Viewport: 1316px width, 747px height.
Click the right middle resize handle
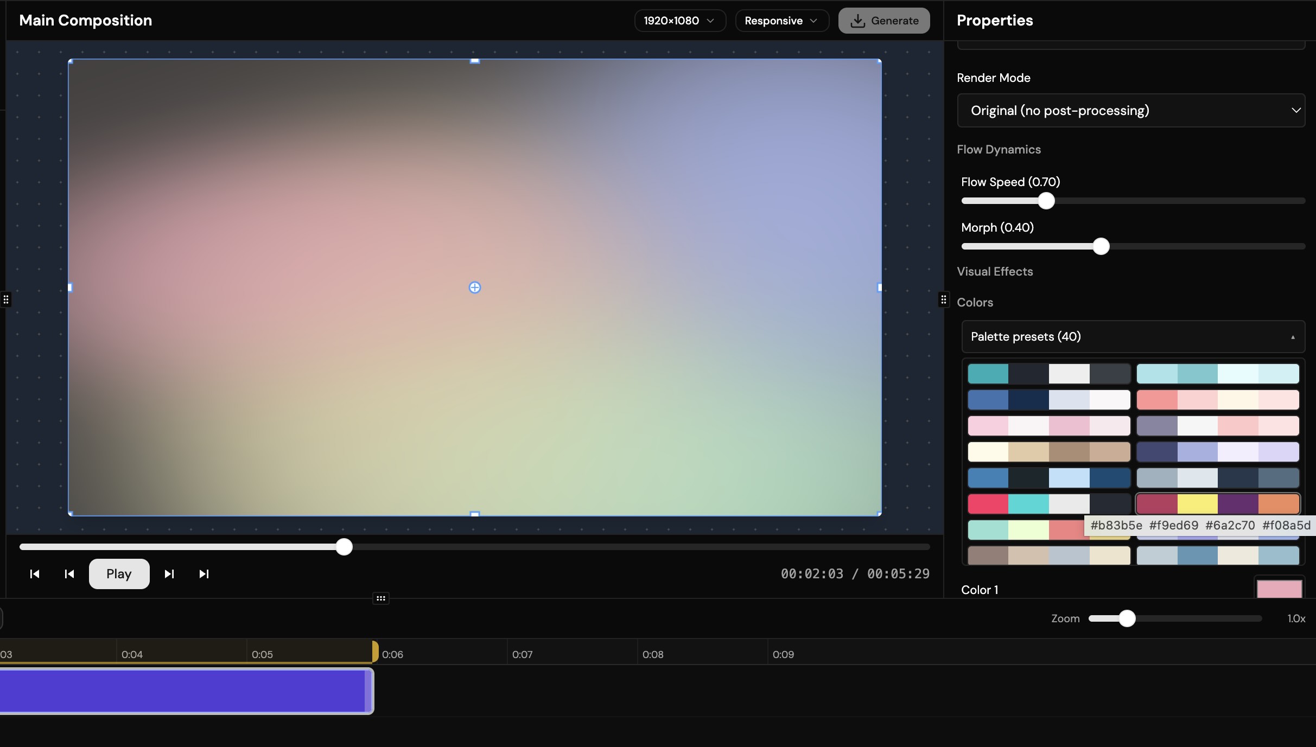[880, 288]
